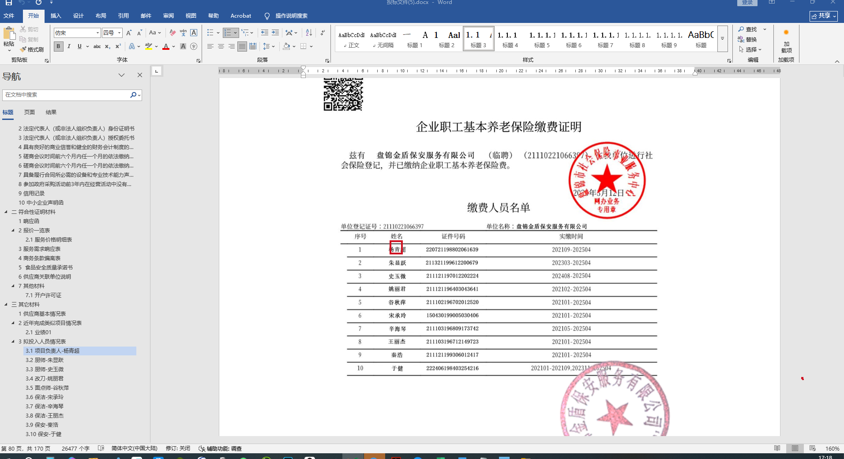The height and width of the screenshot is (459, 844).
Task: Activate the Format Painter (格式刷)
Action: (x=32, y=49)
